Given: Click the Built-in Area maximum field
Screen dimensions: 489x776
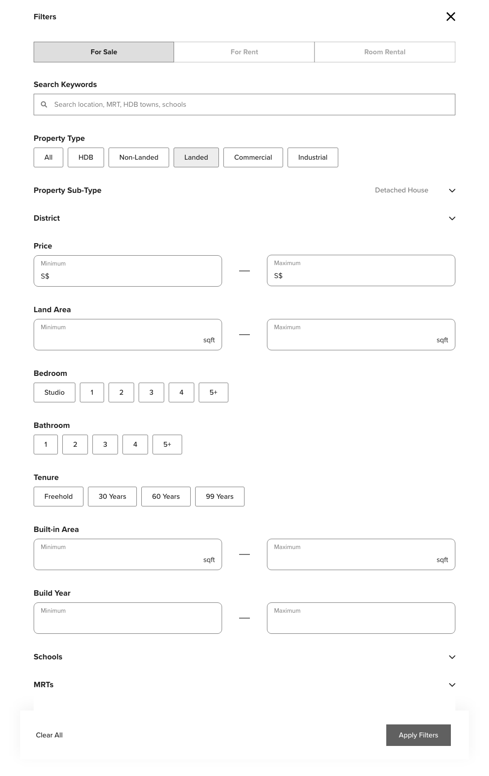Looking at the screenshot, I should [361, 554].
